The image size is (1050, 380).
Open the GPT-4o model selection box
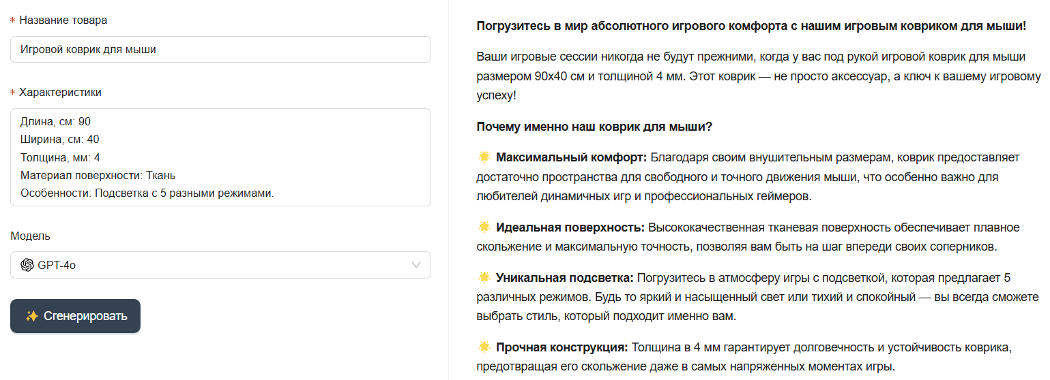click(220, 265)
